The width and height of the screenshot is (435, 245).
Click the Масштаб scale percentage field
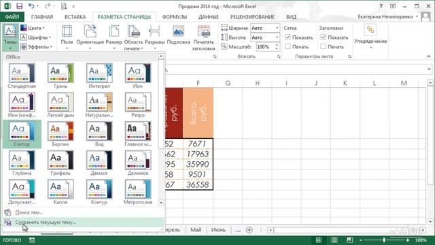265,47
